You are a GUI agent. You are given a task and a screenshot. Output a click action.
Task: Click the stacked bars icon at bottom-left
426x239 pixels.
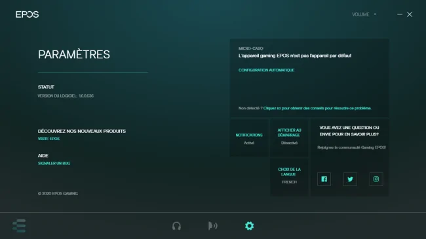[19, 226]
